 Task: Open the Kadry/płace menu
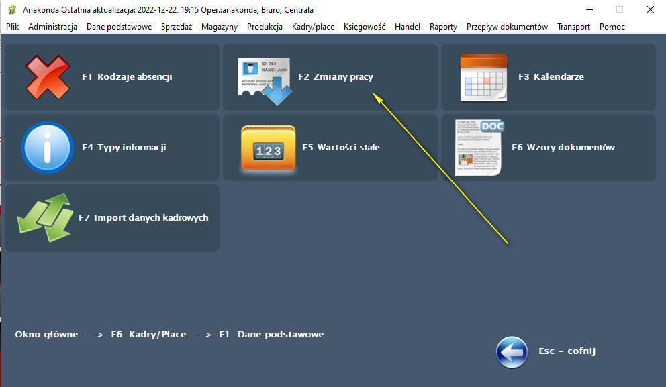[313, 27]
